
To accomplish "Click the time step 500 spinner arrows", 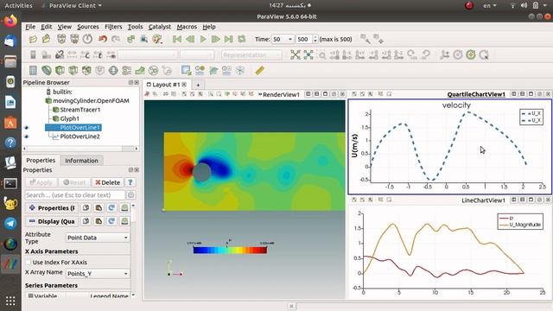I will coord(315,39).
